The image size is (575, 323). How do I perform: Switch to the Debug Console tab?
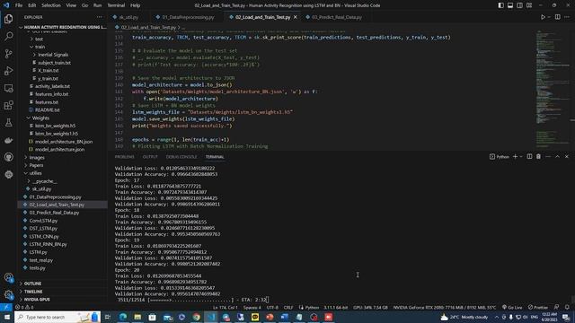(x=181, y=157)
